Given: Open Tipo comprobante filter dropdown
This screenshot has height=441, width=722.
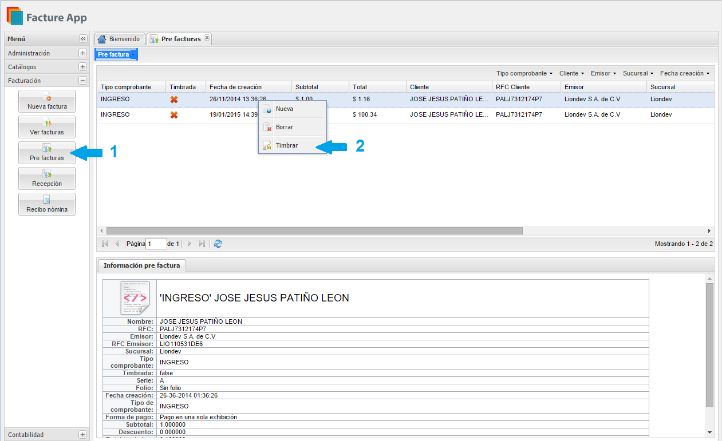Looking at the screenshot, I should coord(524,73).
